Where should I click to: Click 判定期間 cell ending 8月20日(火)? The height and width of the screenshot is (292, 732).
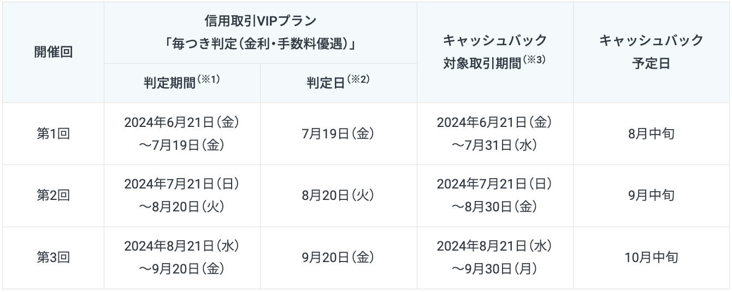pos(182,196)
